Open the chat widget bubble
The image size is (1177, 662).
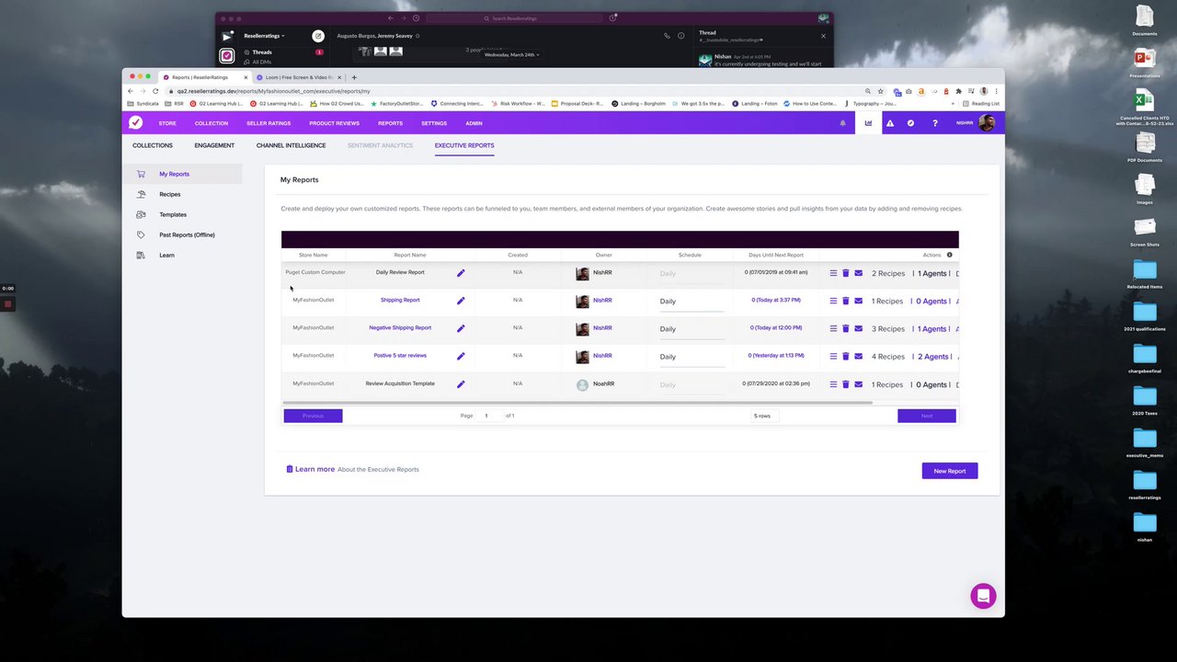click(983, 596)
